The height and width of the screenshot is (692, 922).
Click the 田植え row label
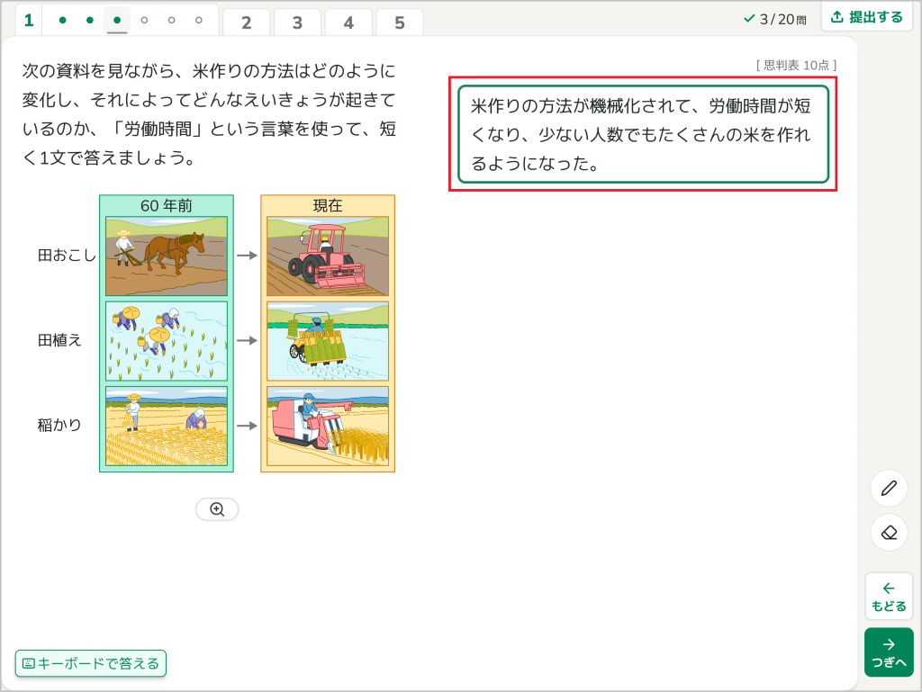[x=59, y=340]
